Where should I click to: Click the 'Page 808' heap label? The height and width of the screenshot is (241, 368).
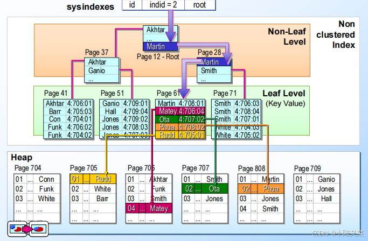coord(252,168)
